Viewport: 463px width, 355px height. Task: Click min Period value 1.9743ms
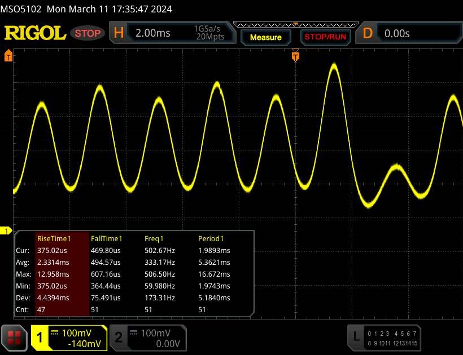pos(214,286)
